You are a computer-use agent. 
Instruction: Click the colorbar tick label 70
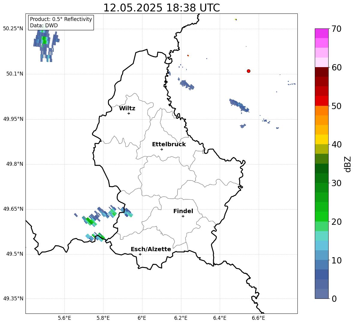336,29
